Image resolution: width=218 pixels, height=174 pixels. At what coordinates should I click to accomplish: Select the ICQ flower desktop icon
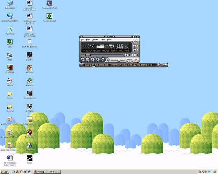[x=10, y=43]
